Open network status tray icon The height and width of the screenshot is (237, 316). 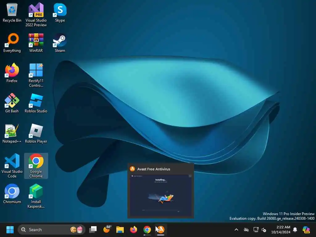(x=256, y=230)
